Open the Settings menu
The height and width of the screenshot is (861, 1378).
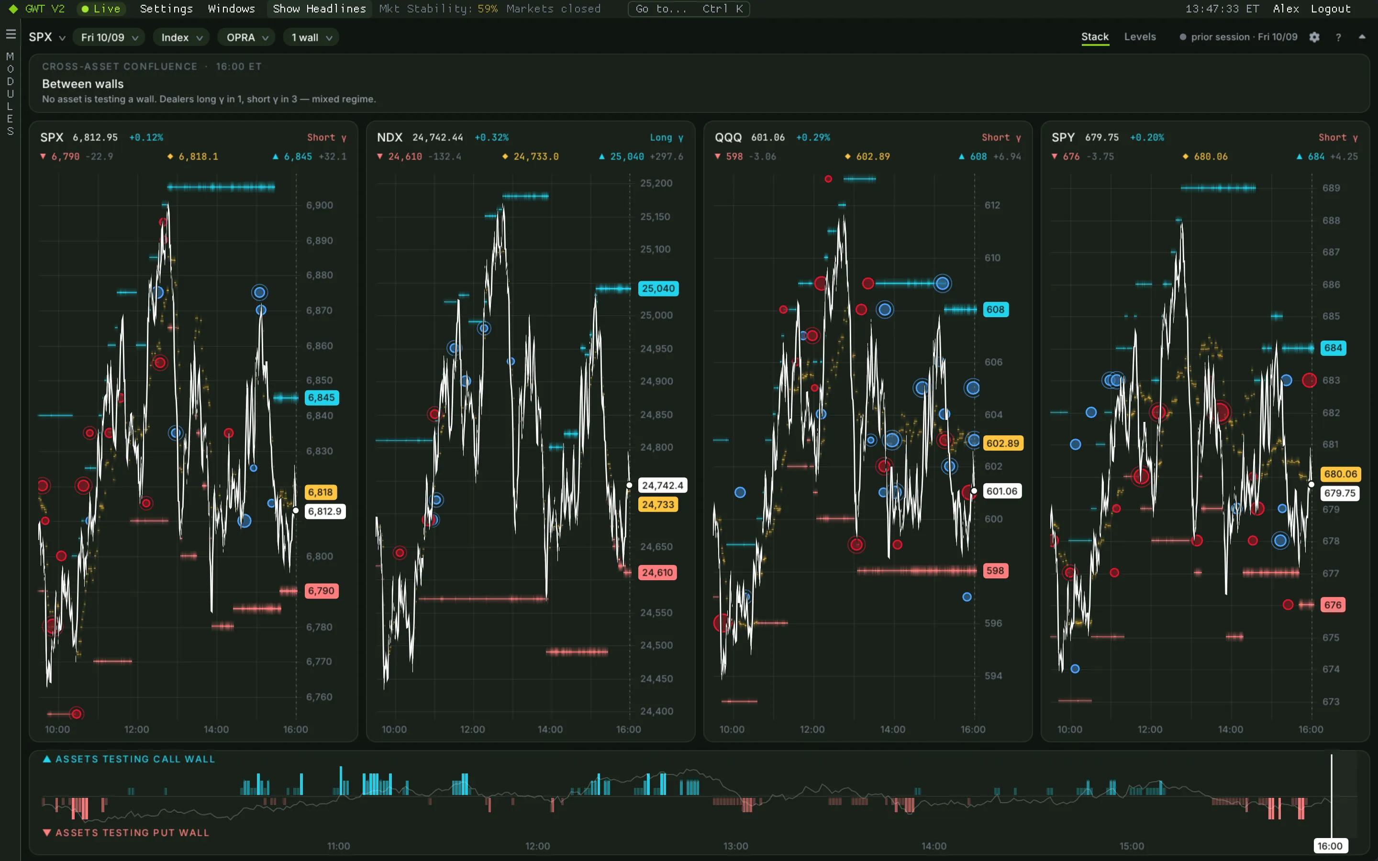coord(167,9)
